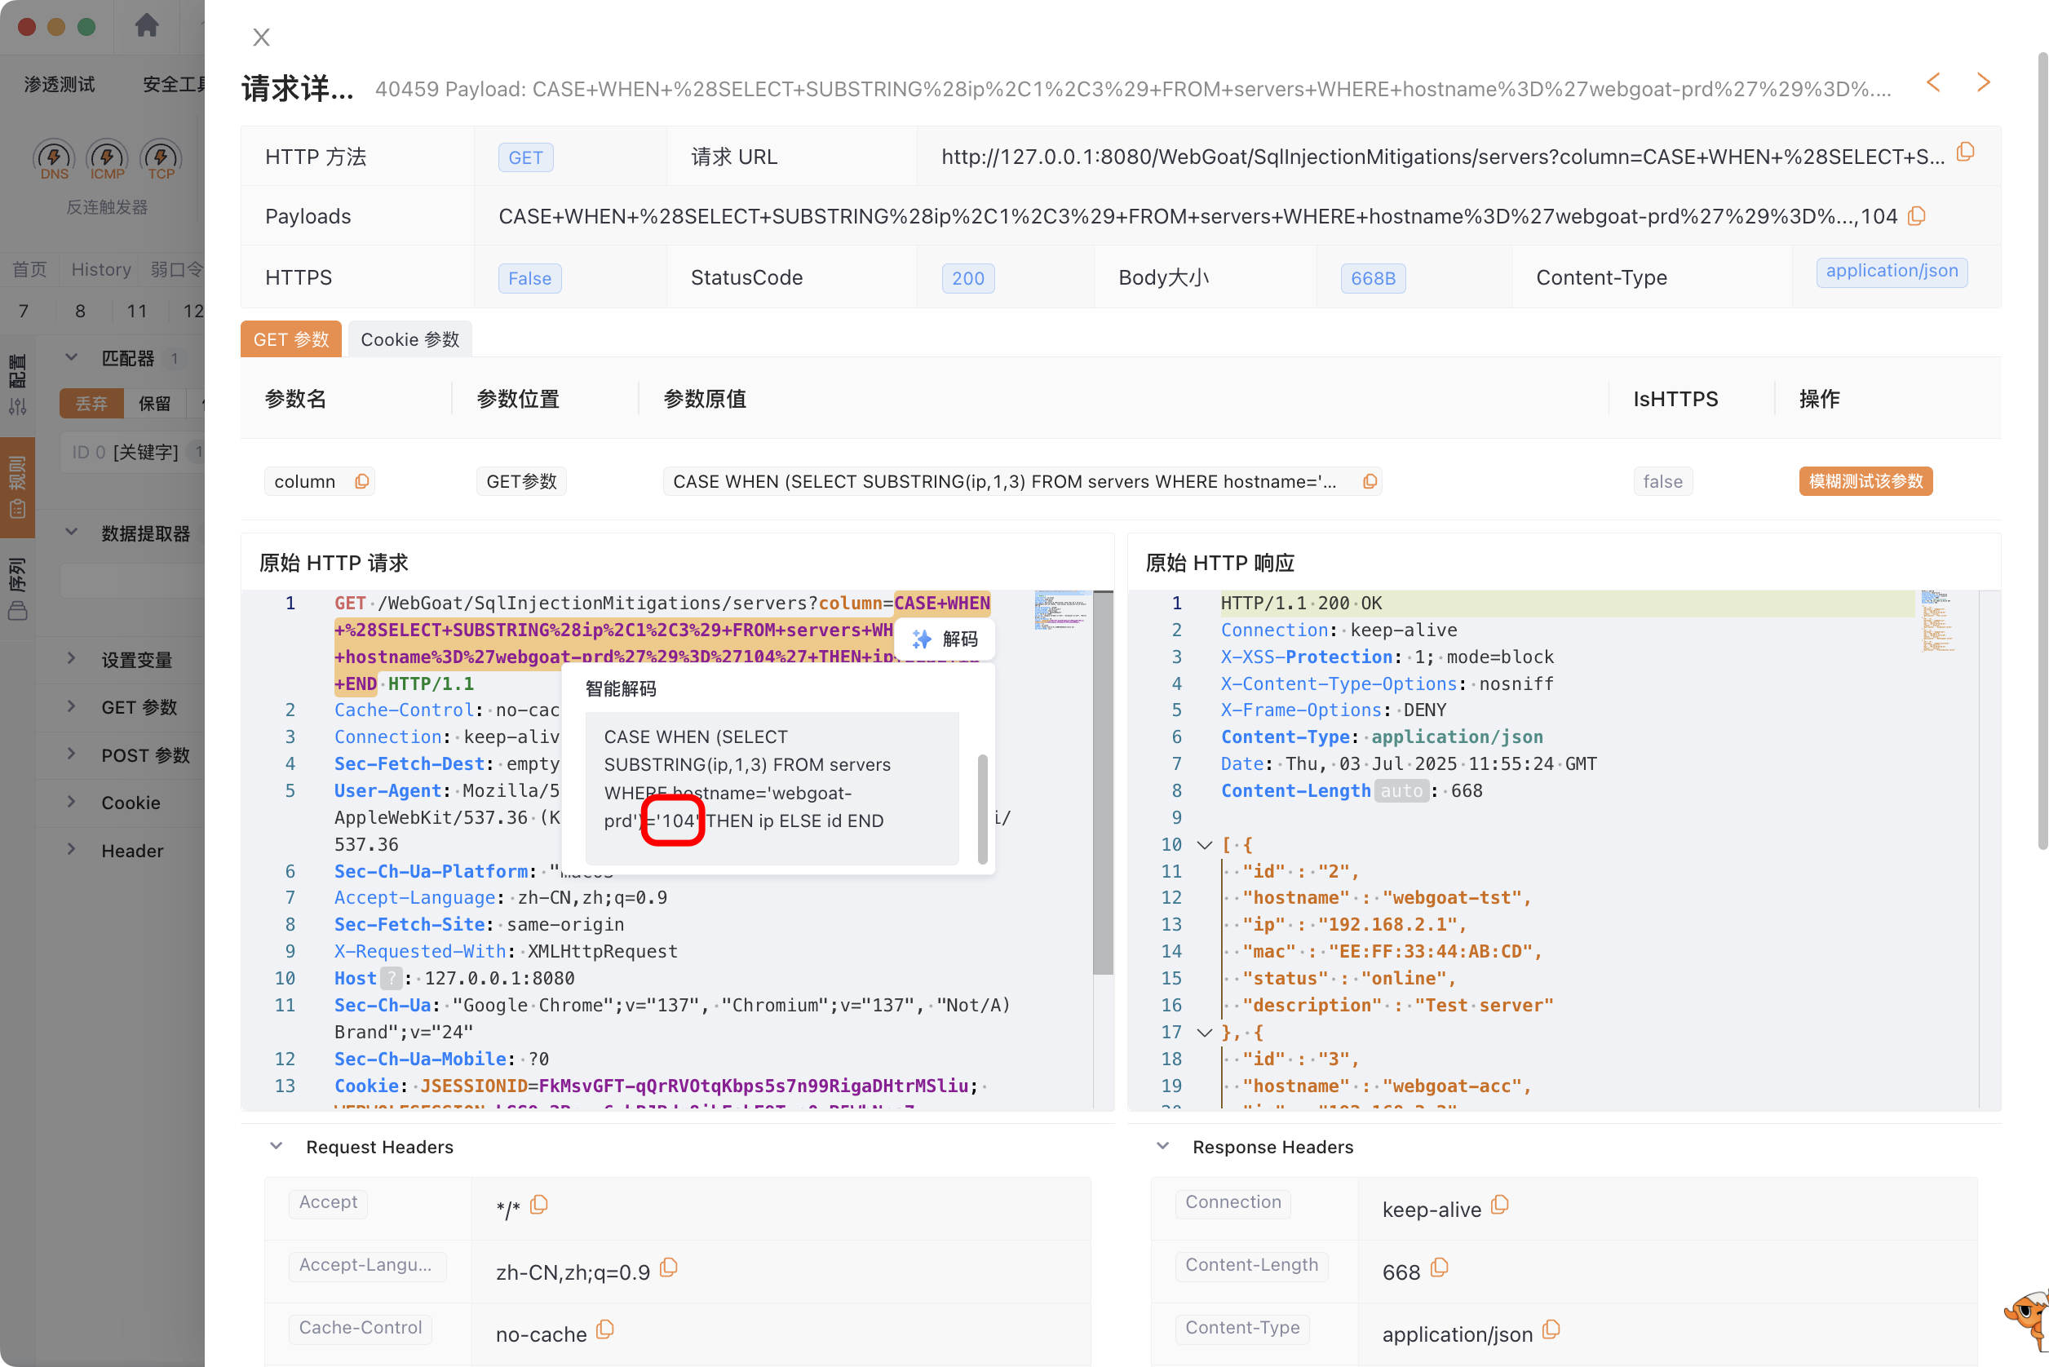Fold JSON object at response line 17

(1204, 1033)
